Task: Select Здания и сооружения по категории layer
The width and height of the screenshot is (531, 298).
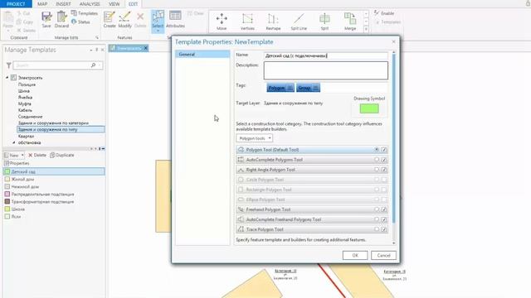Action: [53, 123]
